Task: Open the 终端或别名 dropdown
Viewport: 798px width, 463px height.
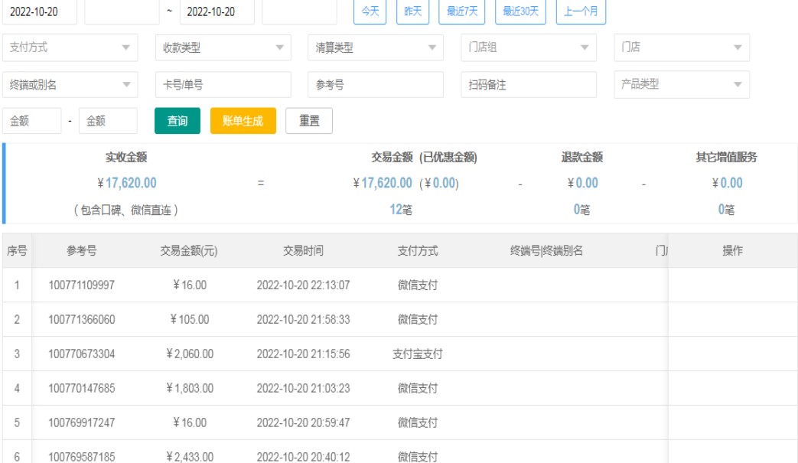Action: (70, 85)
